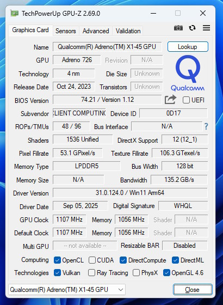Click the Resizable BAR field 'Disabled'
223x305 pixels.
(x=185, y=246)
